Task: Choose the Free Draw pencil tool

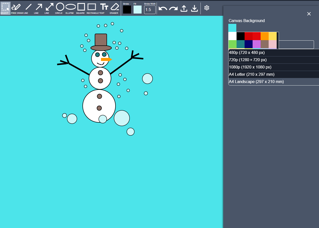Action: pyautogui.click(x=16, y=8)
